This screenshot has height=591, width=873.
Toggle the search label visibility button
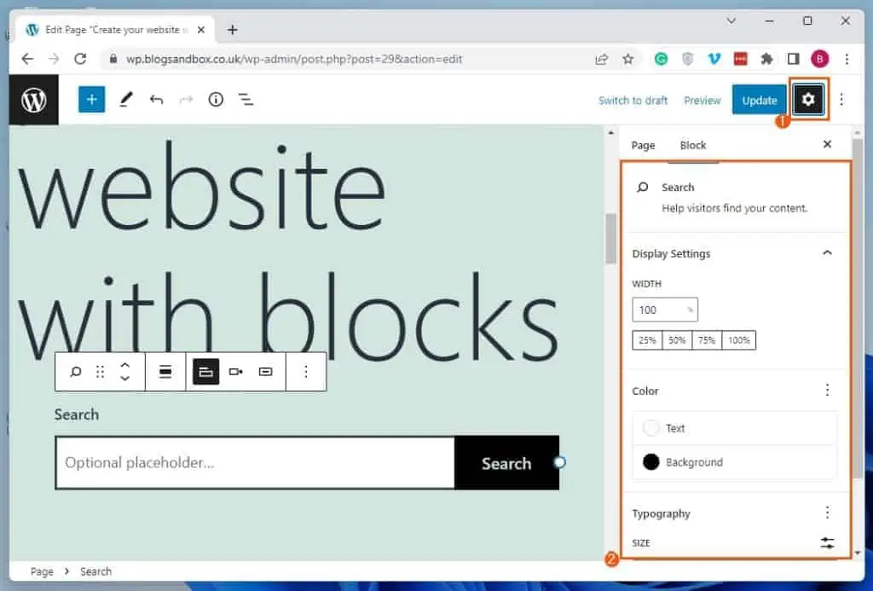click(205, 372)
